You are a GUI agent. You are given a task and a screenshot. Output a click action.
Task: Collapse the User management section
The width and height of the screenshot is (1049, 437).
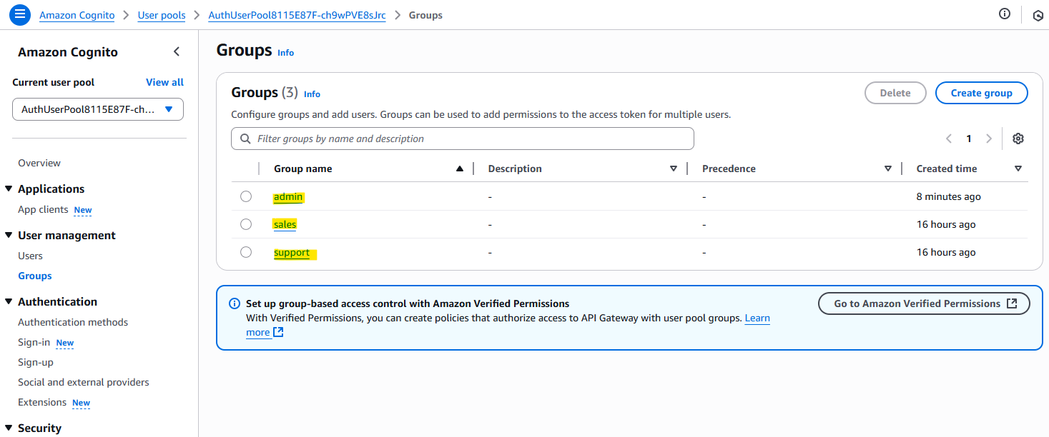[x=9, y=235]
